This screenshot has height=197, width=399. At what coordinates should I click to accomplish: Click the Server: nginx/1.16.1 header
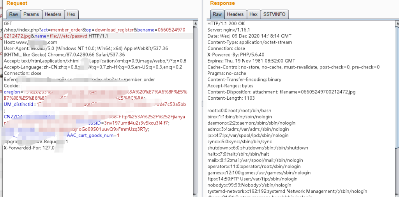pyautogui.click(x=228, y=30)
